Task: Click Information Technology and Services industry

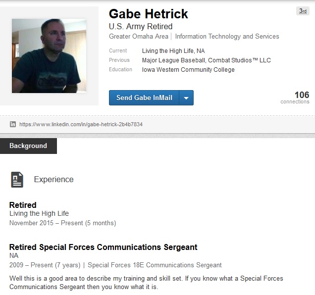Action: pyautogui.click(x=227, y=36)
